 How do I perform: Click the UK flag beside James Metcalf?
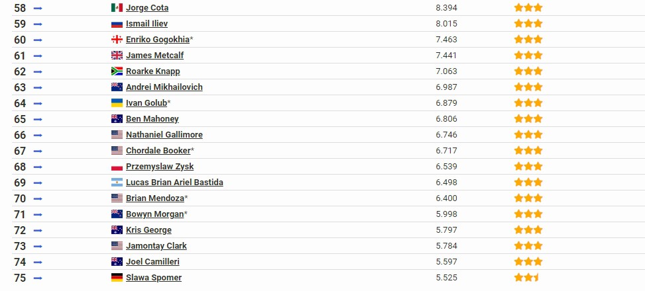117,56
